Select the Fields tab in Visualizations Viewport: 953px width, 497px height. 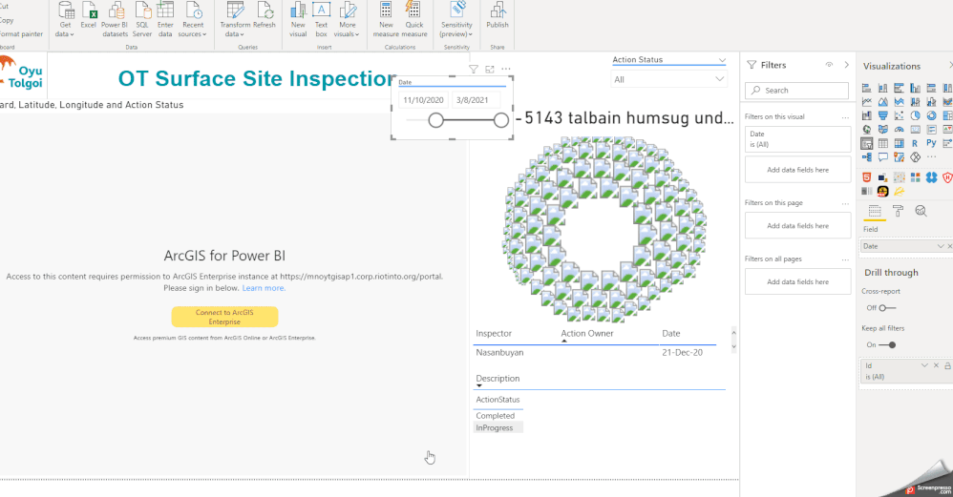coord(874,211)
